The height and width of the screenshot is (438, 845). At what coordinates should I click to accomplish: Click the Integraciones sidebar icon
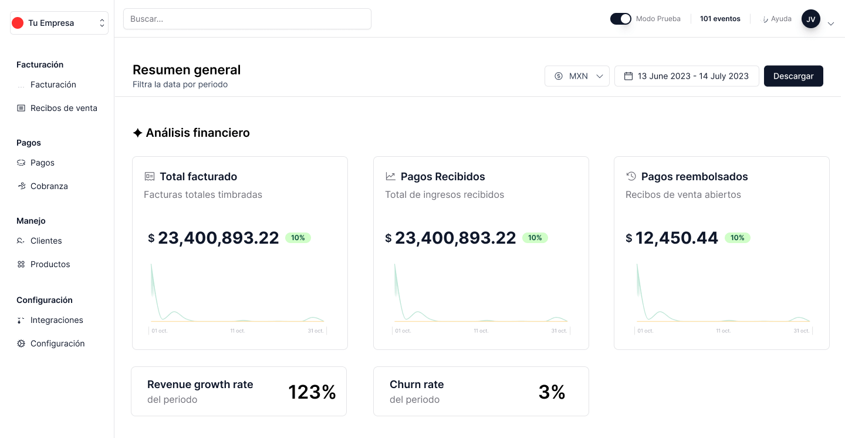coord(22,320)
